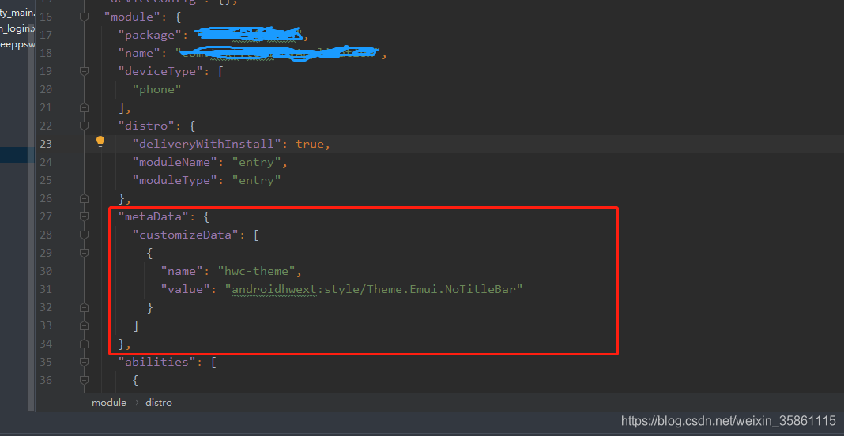Click the "deviceType" key text
This screenshot has height=436, width=844.
click(161, 72)
